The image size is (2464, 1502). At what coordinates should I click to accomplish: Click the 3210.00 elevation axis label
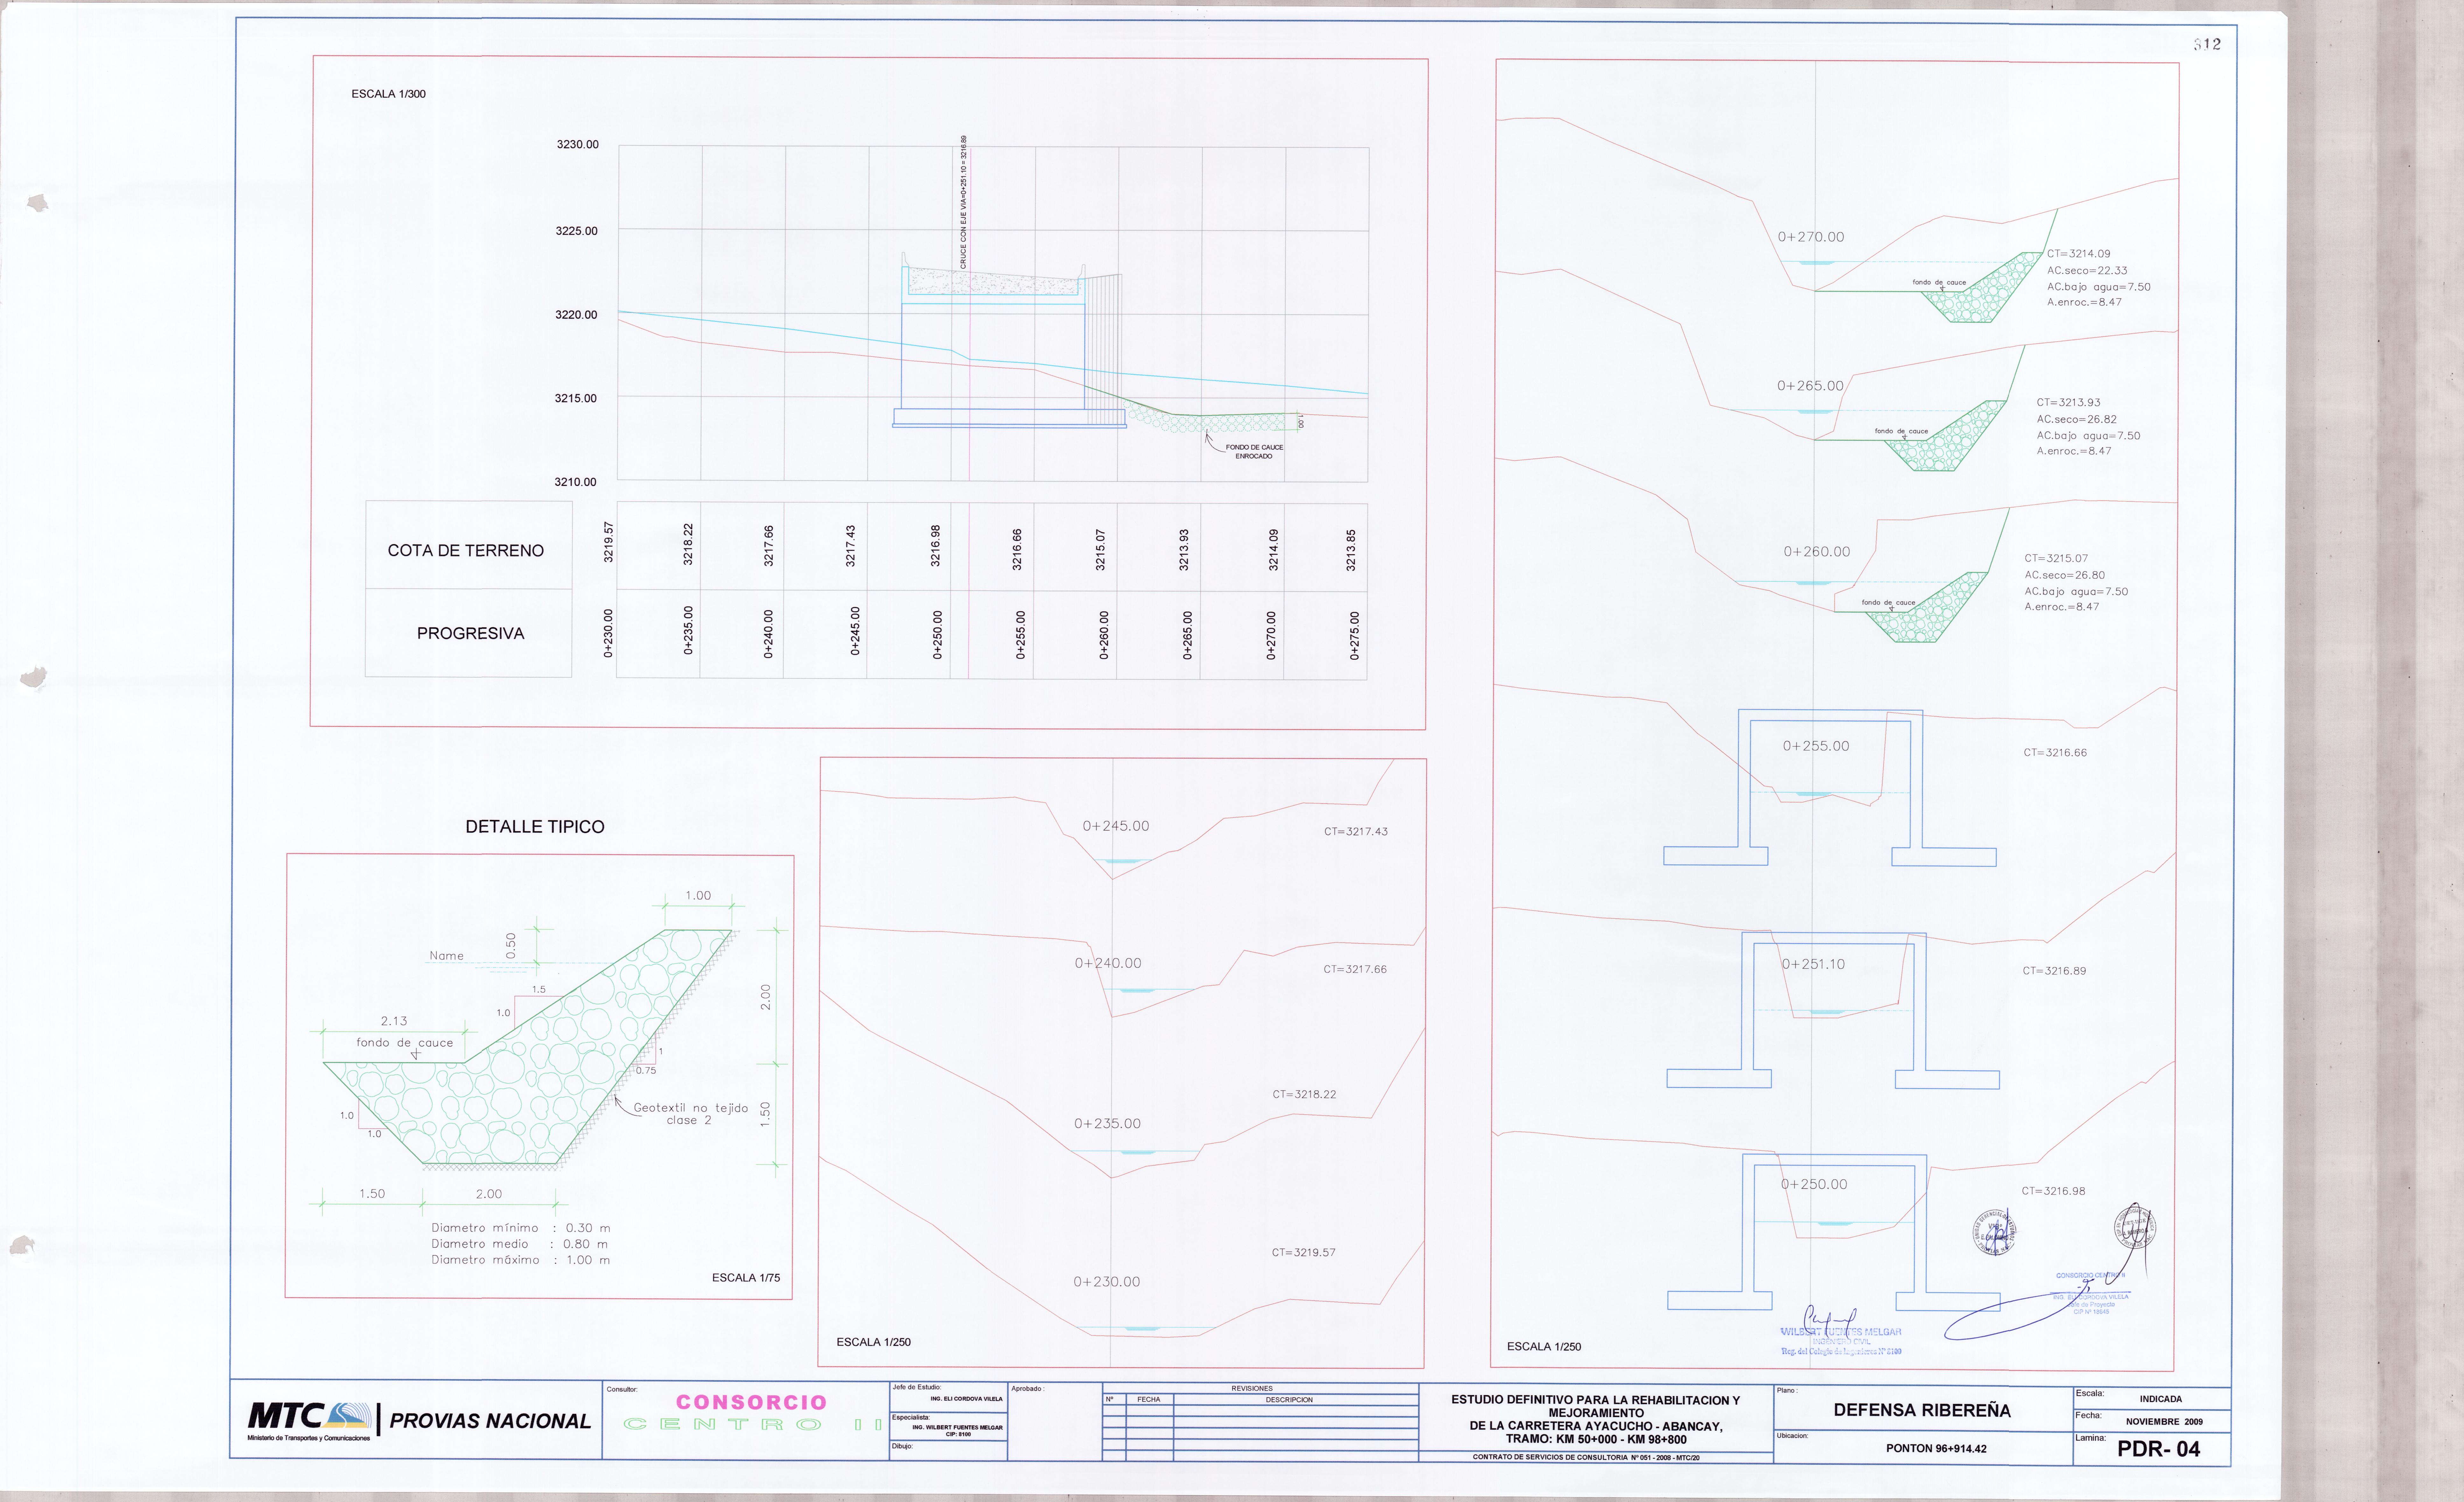[575, 482]
